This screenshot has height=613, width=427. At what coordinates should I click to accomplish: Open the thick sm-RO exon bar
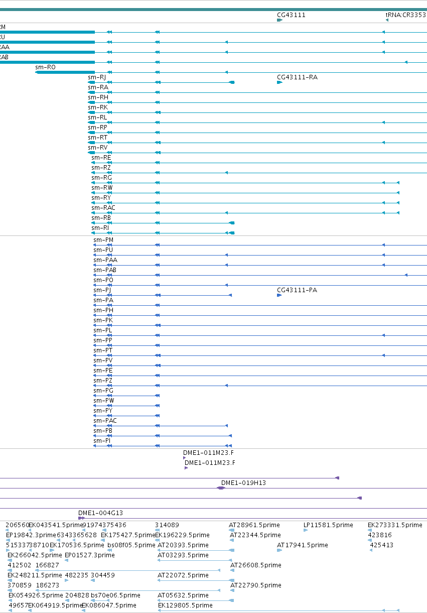click(65, 72)
